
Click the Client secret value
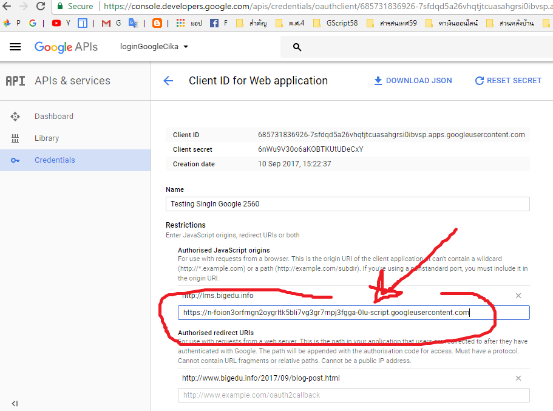pos(310,149)
